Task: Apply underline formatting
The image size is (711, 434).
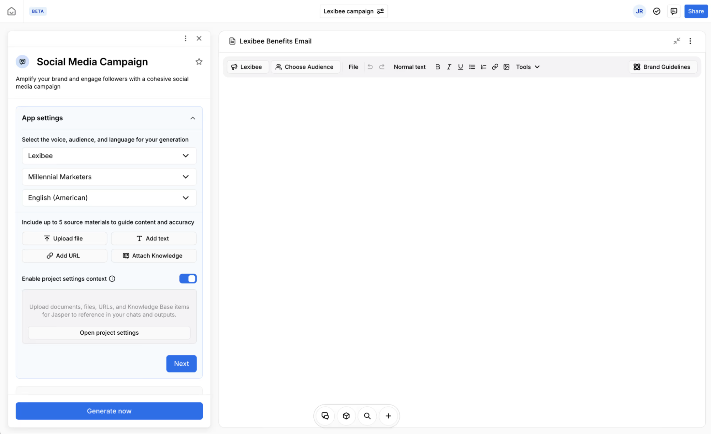Action: click(460, 67)
